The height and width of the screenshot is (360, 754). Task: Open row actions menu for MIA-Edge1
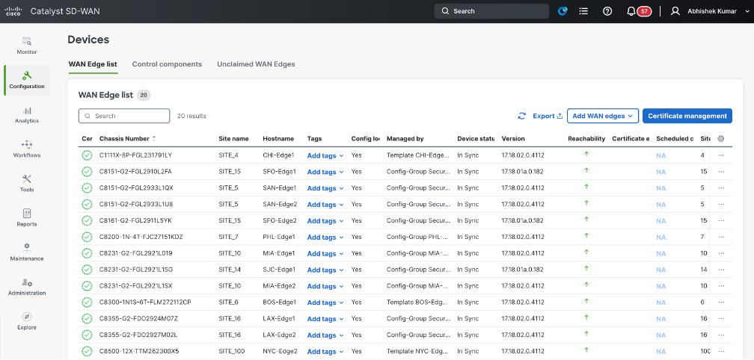721,253
